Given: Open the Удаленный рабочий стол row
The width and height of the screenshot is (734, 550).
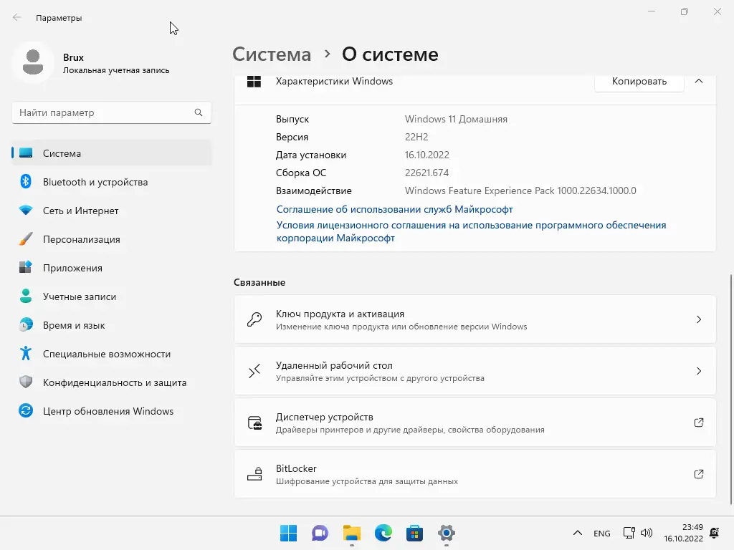Looking at the screenshot, I should click(x=475, y=371).
